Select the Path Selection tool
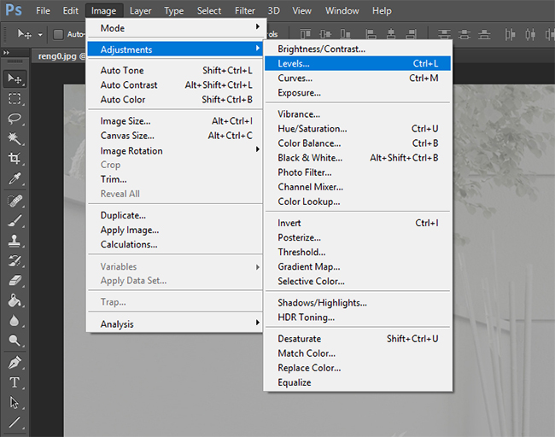Image resolution: width=555 pixels, height=437 pixels. pyautogui.click(x=15, y=403)
